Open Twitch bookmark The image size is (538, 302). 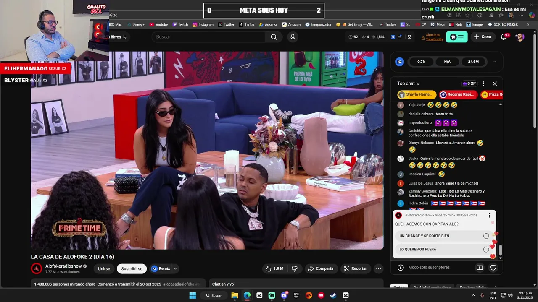(180, 25)
